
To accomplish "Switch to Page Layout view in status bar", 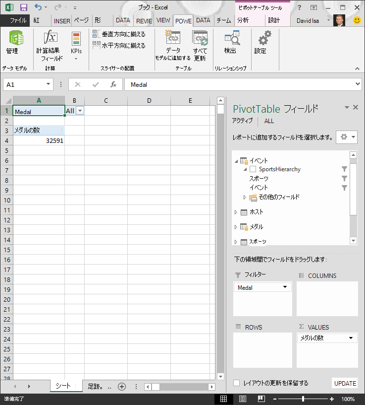I will [x=243, y=399].
